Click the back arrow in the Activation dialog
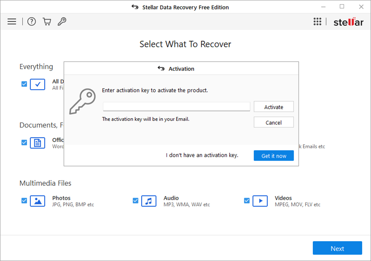The image size is (371, 261). (x=161, y=68)
